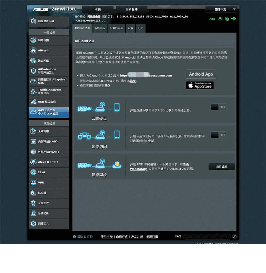Expand the 简体中文 language dropdown
The height and width of the screenshot is (273, 266).
tap(221, 9)
